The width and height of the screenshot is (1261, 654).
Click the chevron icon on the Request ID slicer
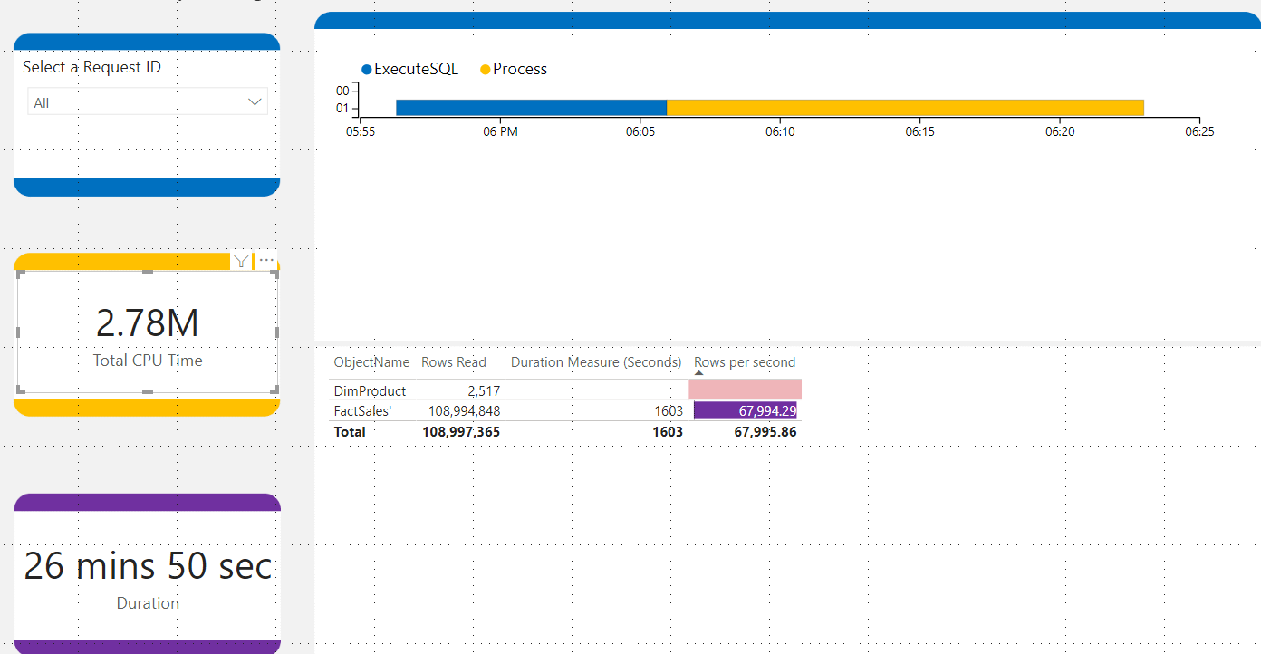(x=255, y=101)
